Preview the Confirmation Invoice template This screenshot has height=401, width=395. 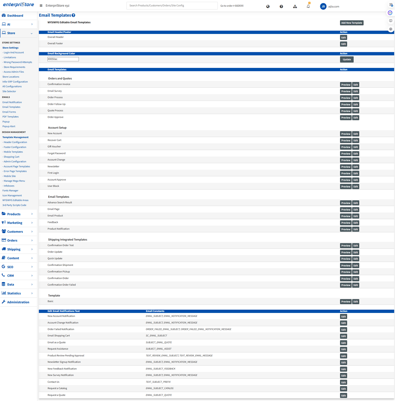click(346, 85)
